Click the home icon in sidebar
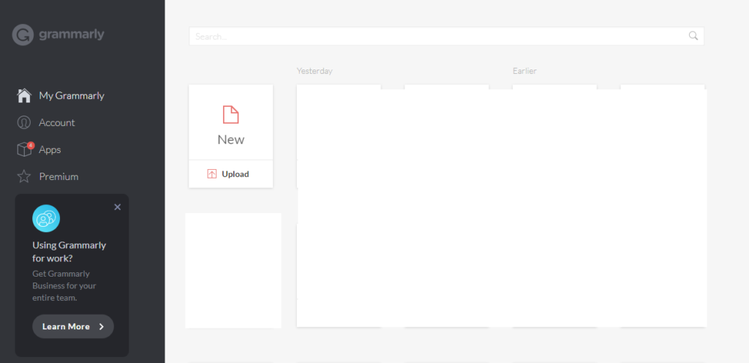Image resolution: width=749 pixels, height=363 pixels. pos(24,96)
